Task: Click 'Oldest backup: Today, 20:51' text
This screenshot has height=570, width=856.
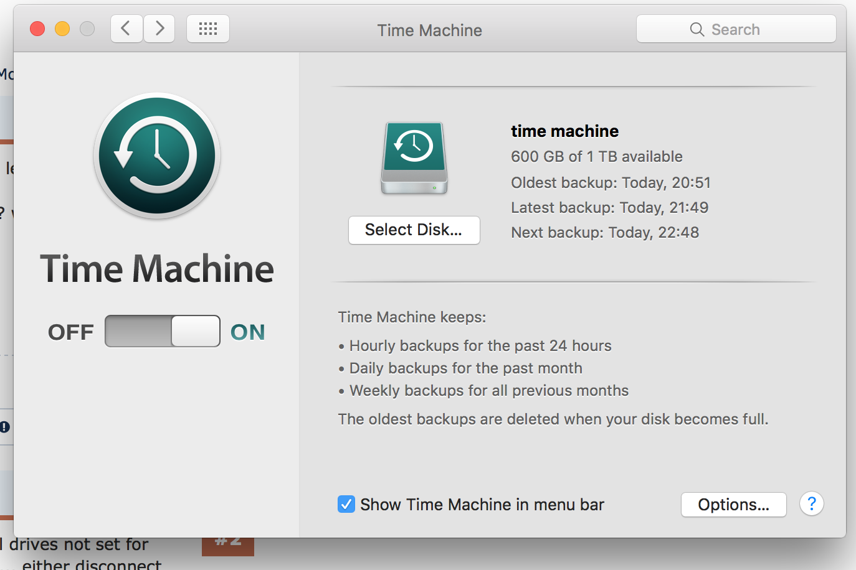Action: (611, 183)
